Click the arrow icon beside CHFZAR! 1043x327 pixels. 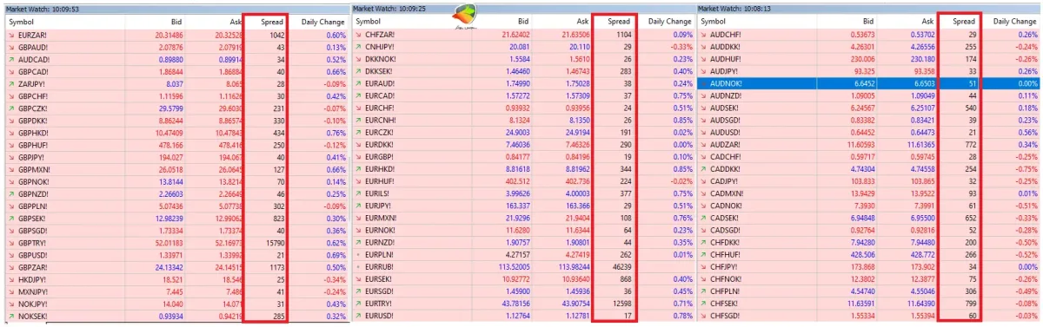click(x=359, y=35)
